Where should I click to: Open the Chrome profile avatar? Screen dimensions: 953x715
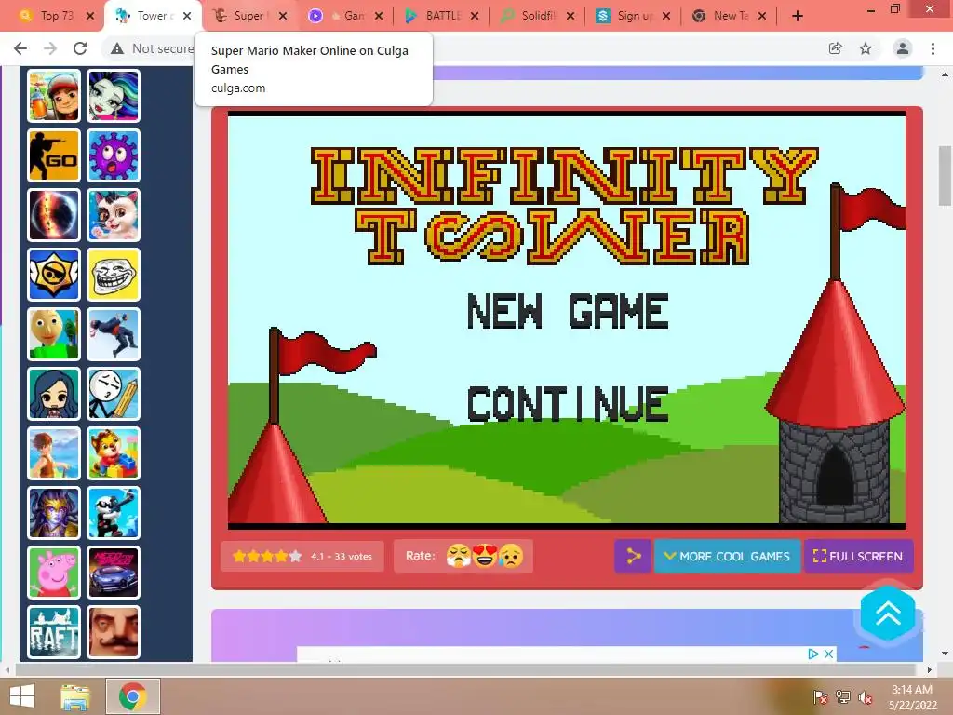903,48
